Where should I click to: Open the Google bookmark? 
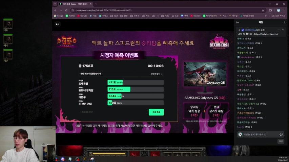pyautogui.click(x=58, y=16)
